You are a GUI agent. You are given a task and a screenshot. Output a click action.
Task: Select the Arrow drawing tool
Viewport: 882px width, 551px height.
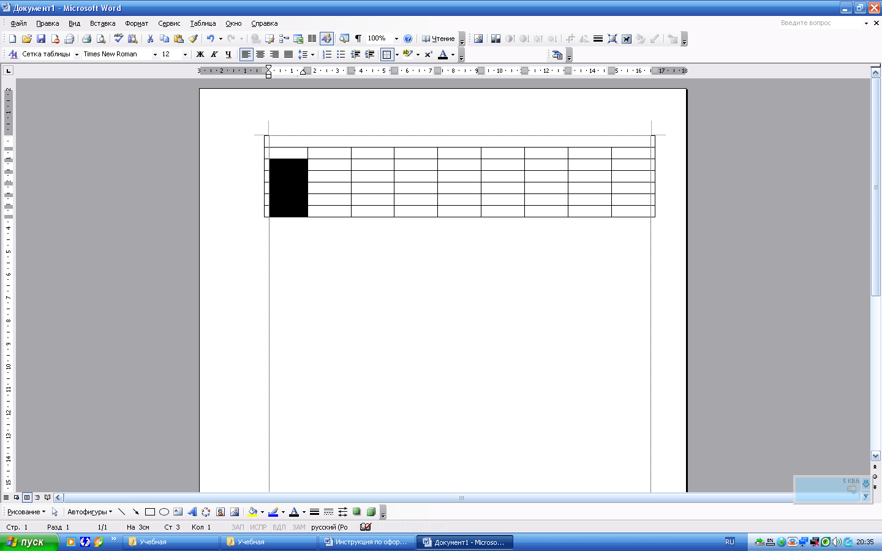135,512
